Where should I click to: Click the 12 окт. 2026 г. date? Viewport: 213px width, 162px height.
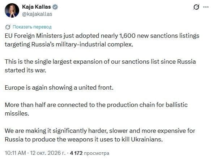(x=47, y=153)
